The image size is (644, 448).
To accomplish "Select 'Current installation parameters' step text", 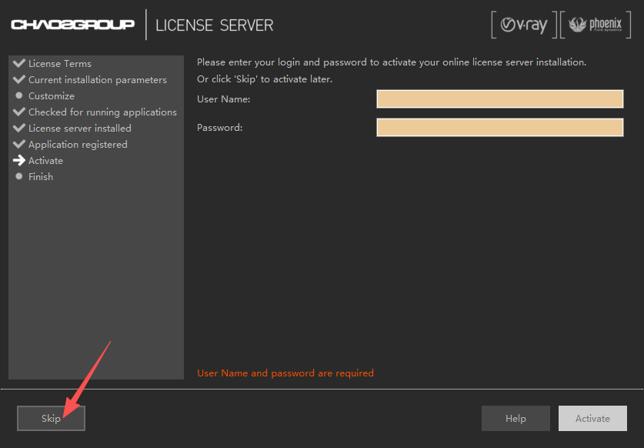I will 98,80.
